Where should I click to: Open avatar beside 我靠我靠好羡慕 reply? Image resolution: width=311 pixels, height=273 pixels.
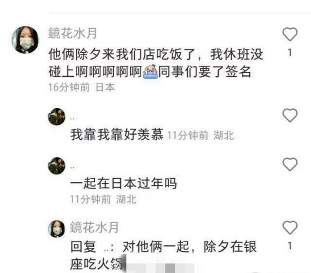(57, 116)
